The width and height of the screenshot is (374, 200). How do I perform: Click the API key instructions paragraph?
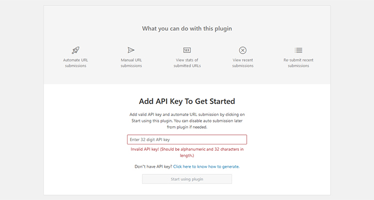click(187, 121)
